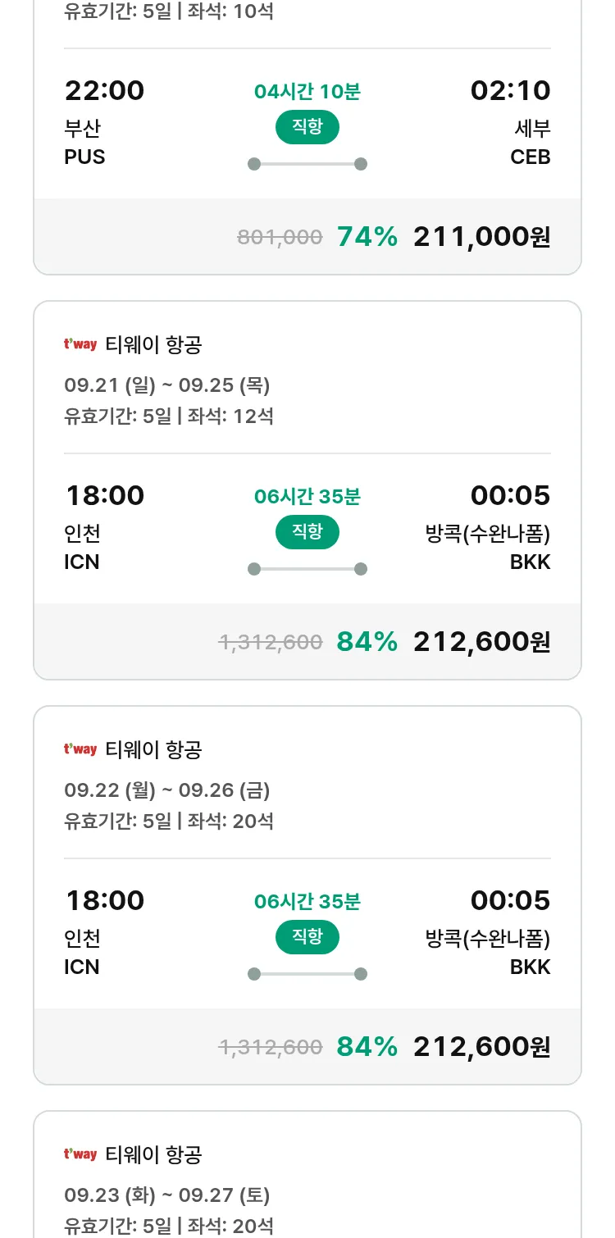Viewport: 615px width, 1238px height.
Task: Tap the 직항 badge on the Busan–Cebu flight
Action: (307, 127)
